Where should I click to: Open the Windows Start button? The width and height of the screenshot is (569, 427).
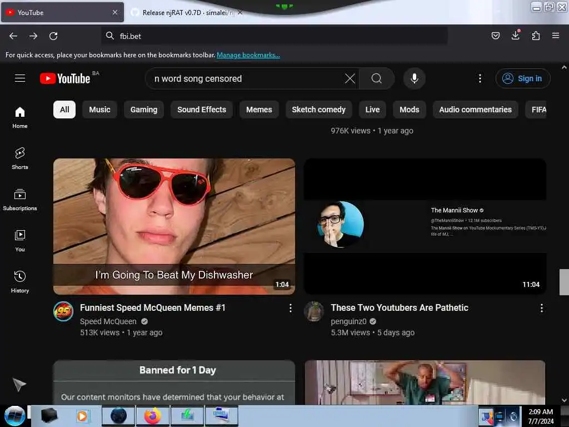[x=14, y=416]
